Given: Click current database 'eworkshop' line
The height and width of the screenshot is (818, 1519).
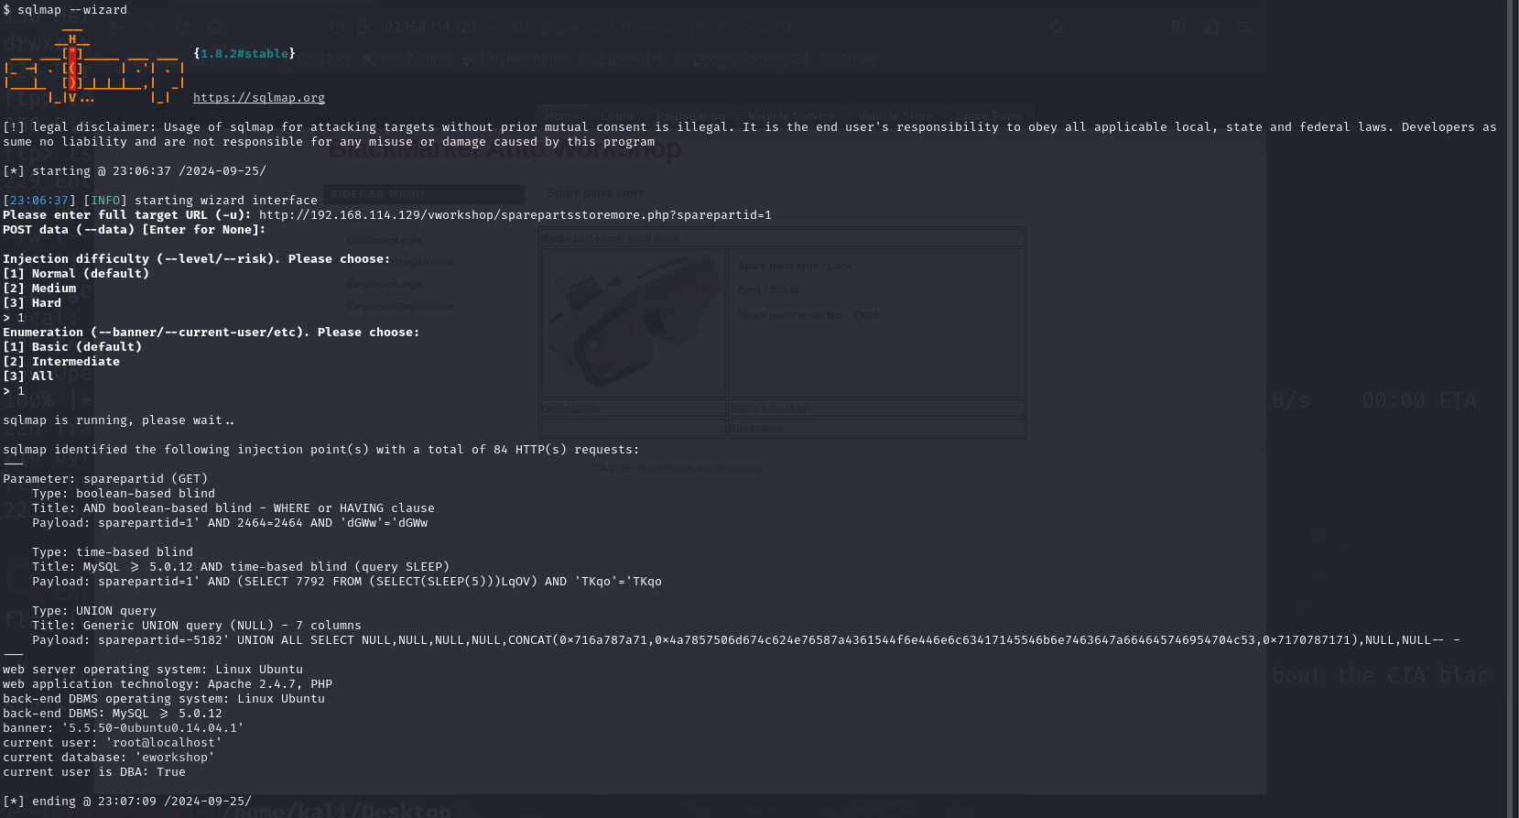Looking at the screenshot, I should [x=109, y=757].
